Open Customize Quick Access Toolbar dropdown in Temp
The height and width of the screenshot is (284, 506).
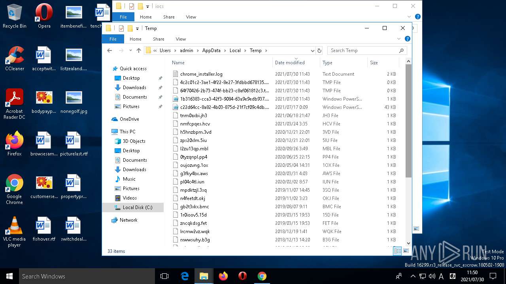pos(138,28)
